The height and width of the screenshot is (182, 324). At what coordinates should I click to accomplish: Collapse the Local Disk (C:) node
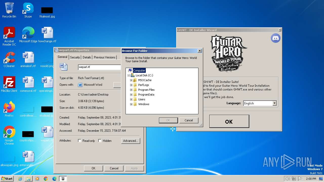(x=129, y=75)
